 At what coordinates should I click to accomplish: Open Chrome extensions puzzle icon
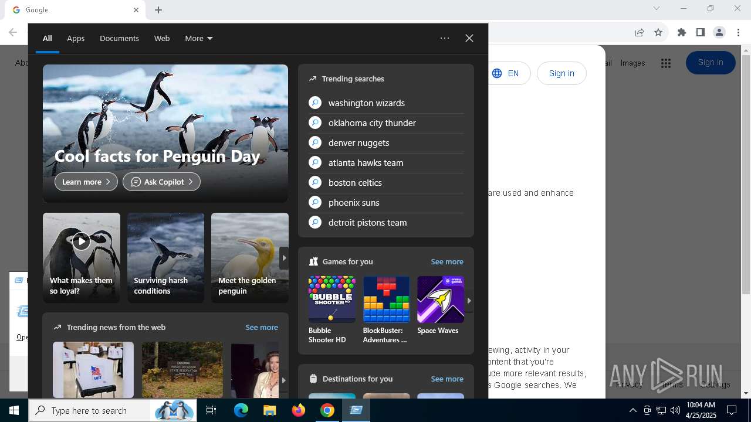[682, 32]
